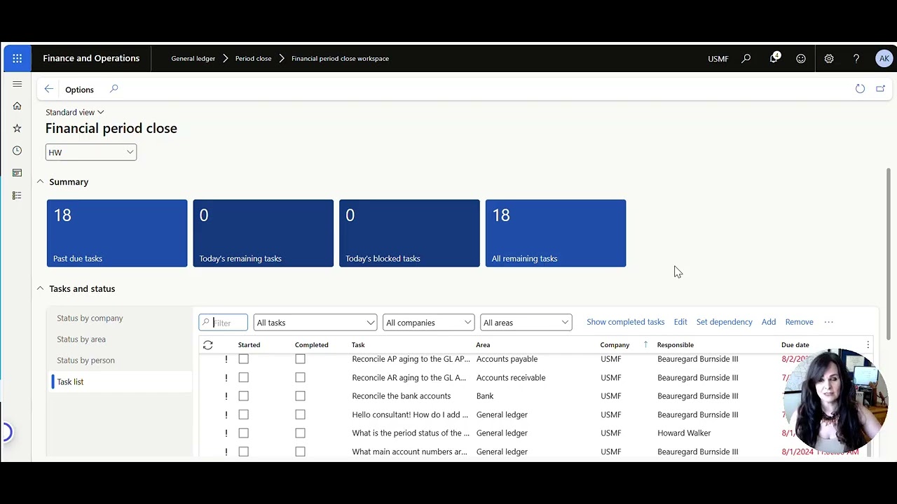This screenshot has width=897, height=504.
Task: Check Started for Reconcile AP aging task
Action: click(243, 359)
